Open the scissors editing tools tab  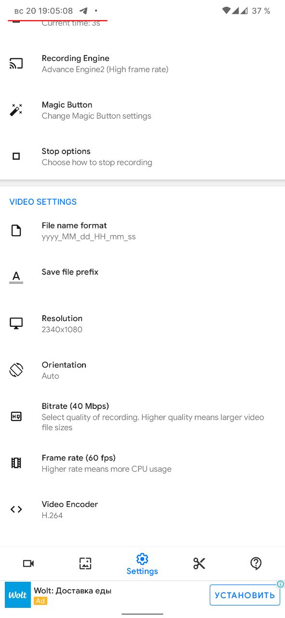pyautogui.click(x=199, y=563)
